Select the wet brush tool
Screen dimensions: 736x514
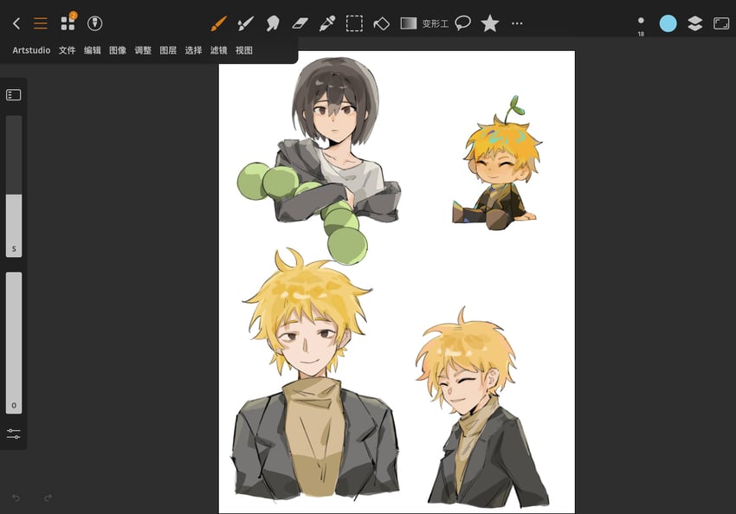click(246, 23)
